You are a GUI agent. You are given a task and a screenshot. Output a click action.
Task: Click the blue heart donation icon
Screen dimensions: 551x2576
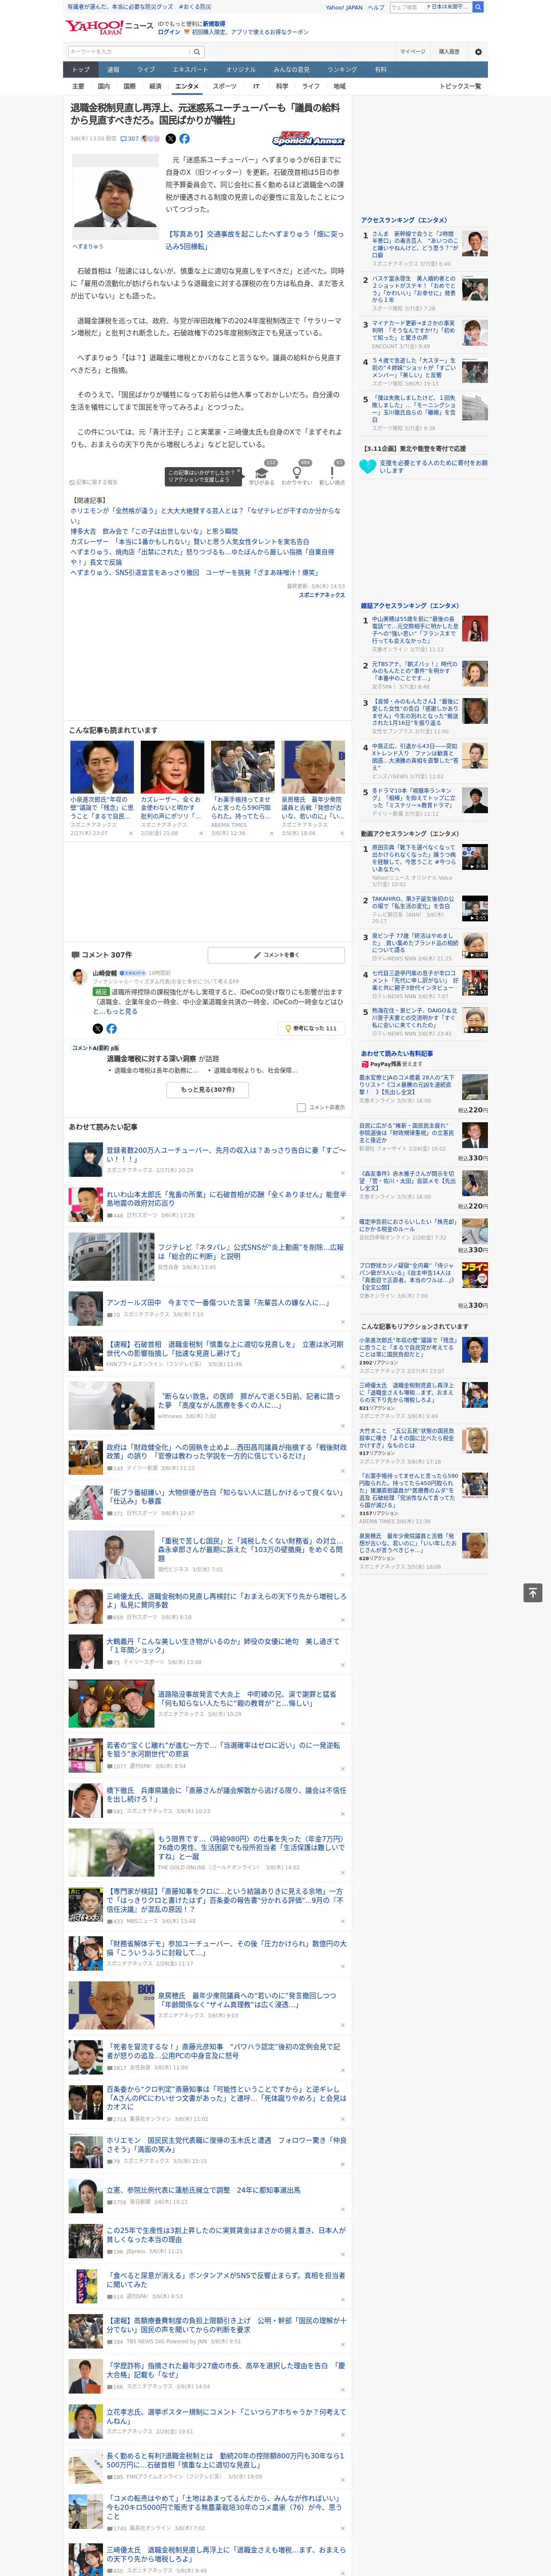click(368, 466)
